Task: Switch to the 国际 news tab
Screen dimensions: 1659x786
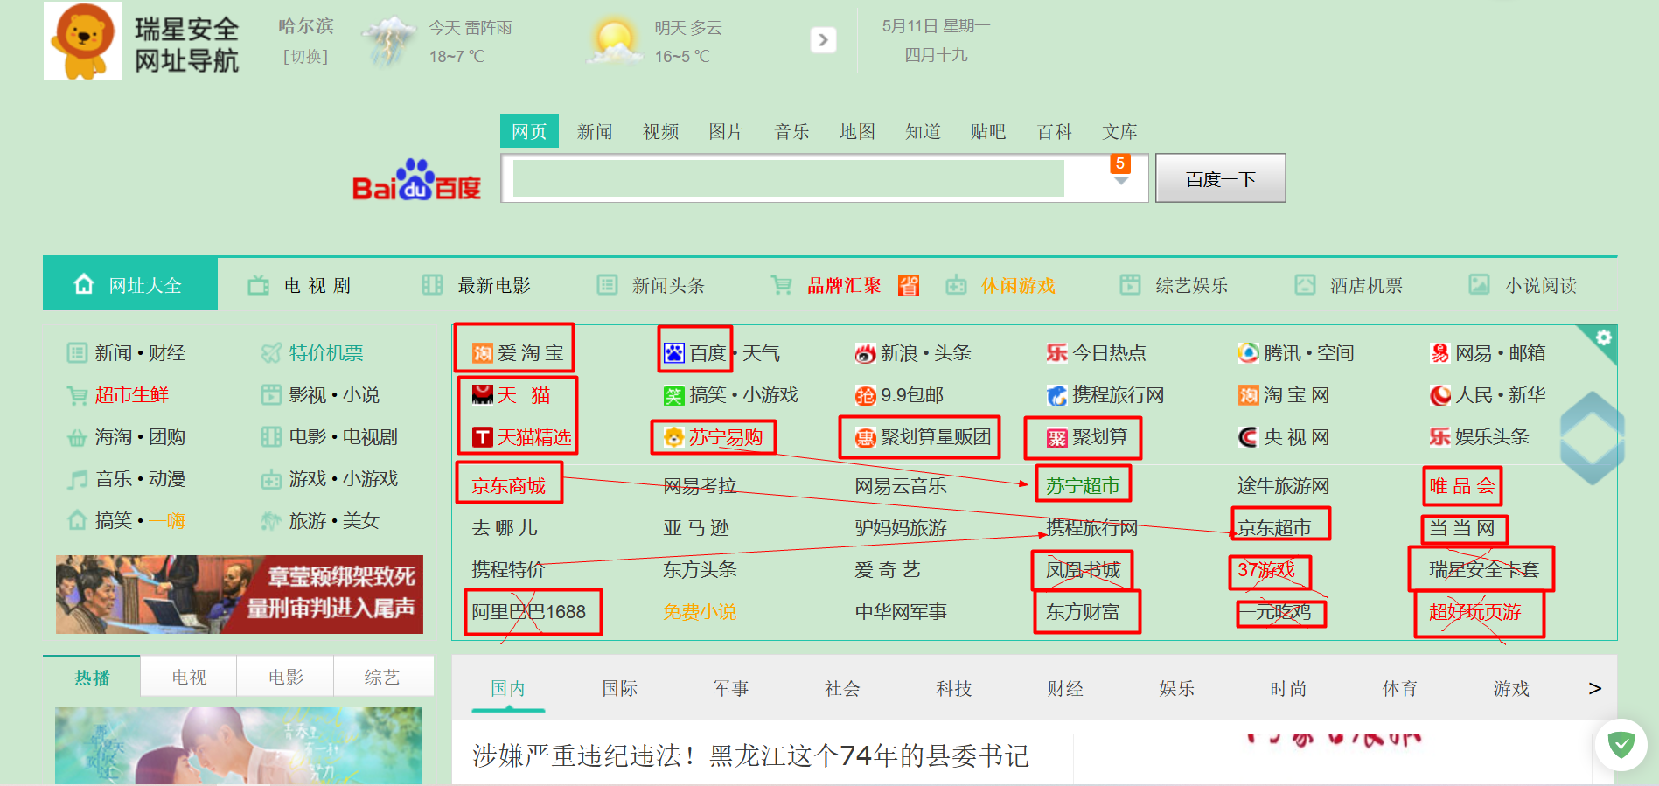Action: tap(620, 688)
